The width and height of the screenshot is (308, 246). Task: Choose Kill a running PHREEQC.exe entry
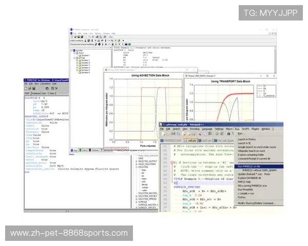click(252, 186)
